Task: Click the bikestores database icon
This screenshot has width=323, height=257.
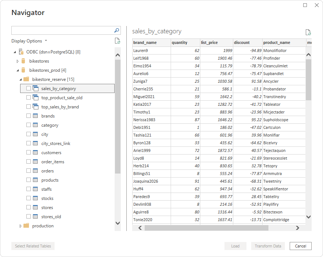Action: coord(23,61)
